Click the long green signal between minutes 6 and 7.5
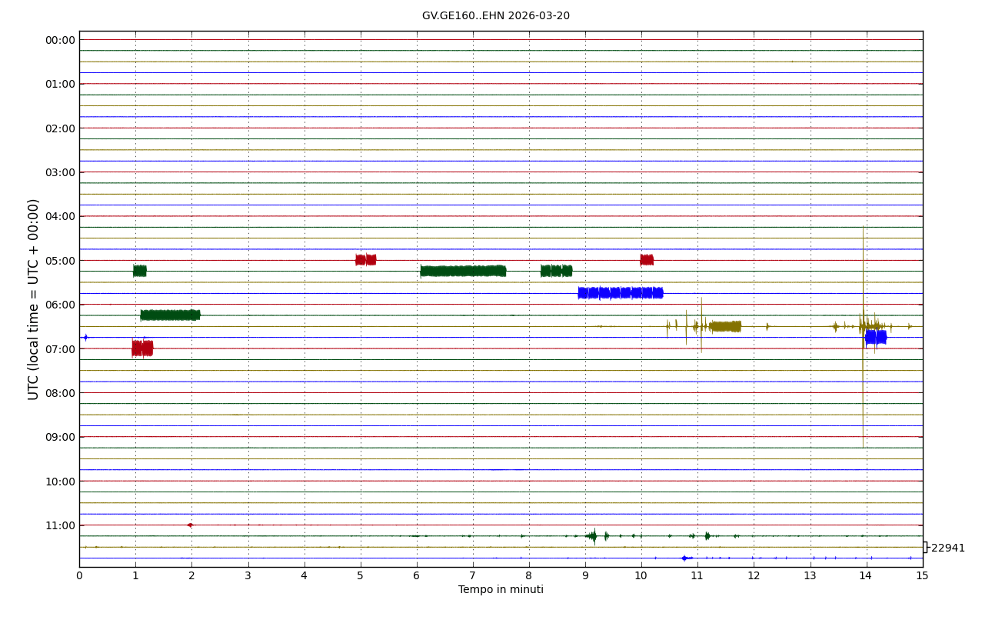The width and height of the screenshot is (992, 630). click(x=463, y=271)
